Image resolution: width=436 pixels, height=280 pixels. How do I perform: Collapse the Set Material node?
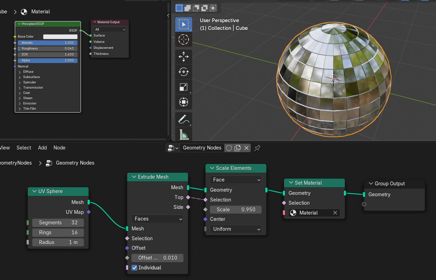point(291,183)
